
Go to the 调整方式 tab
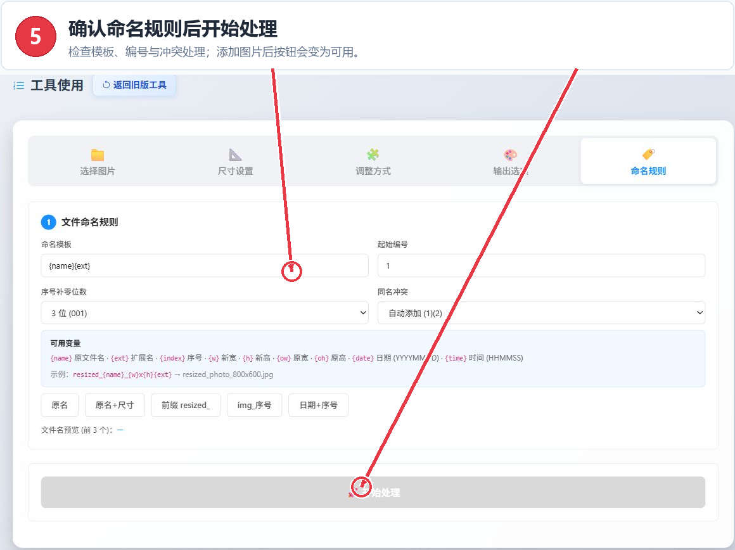[373, 162]
